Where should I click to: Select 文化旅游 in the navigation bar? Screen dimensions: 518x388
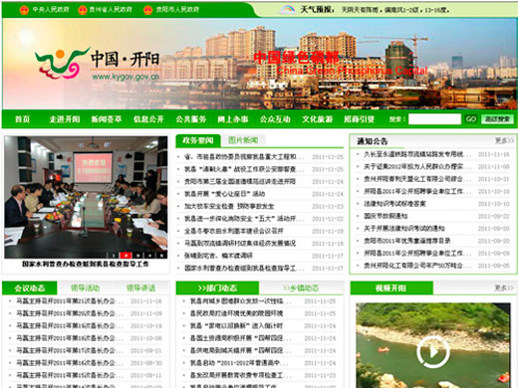pyautogui.click(x=317, y=119)
